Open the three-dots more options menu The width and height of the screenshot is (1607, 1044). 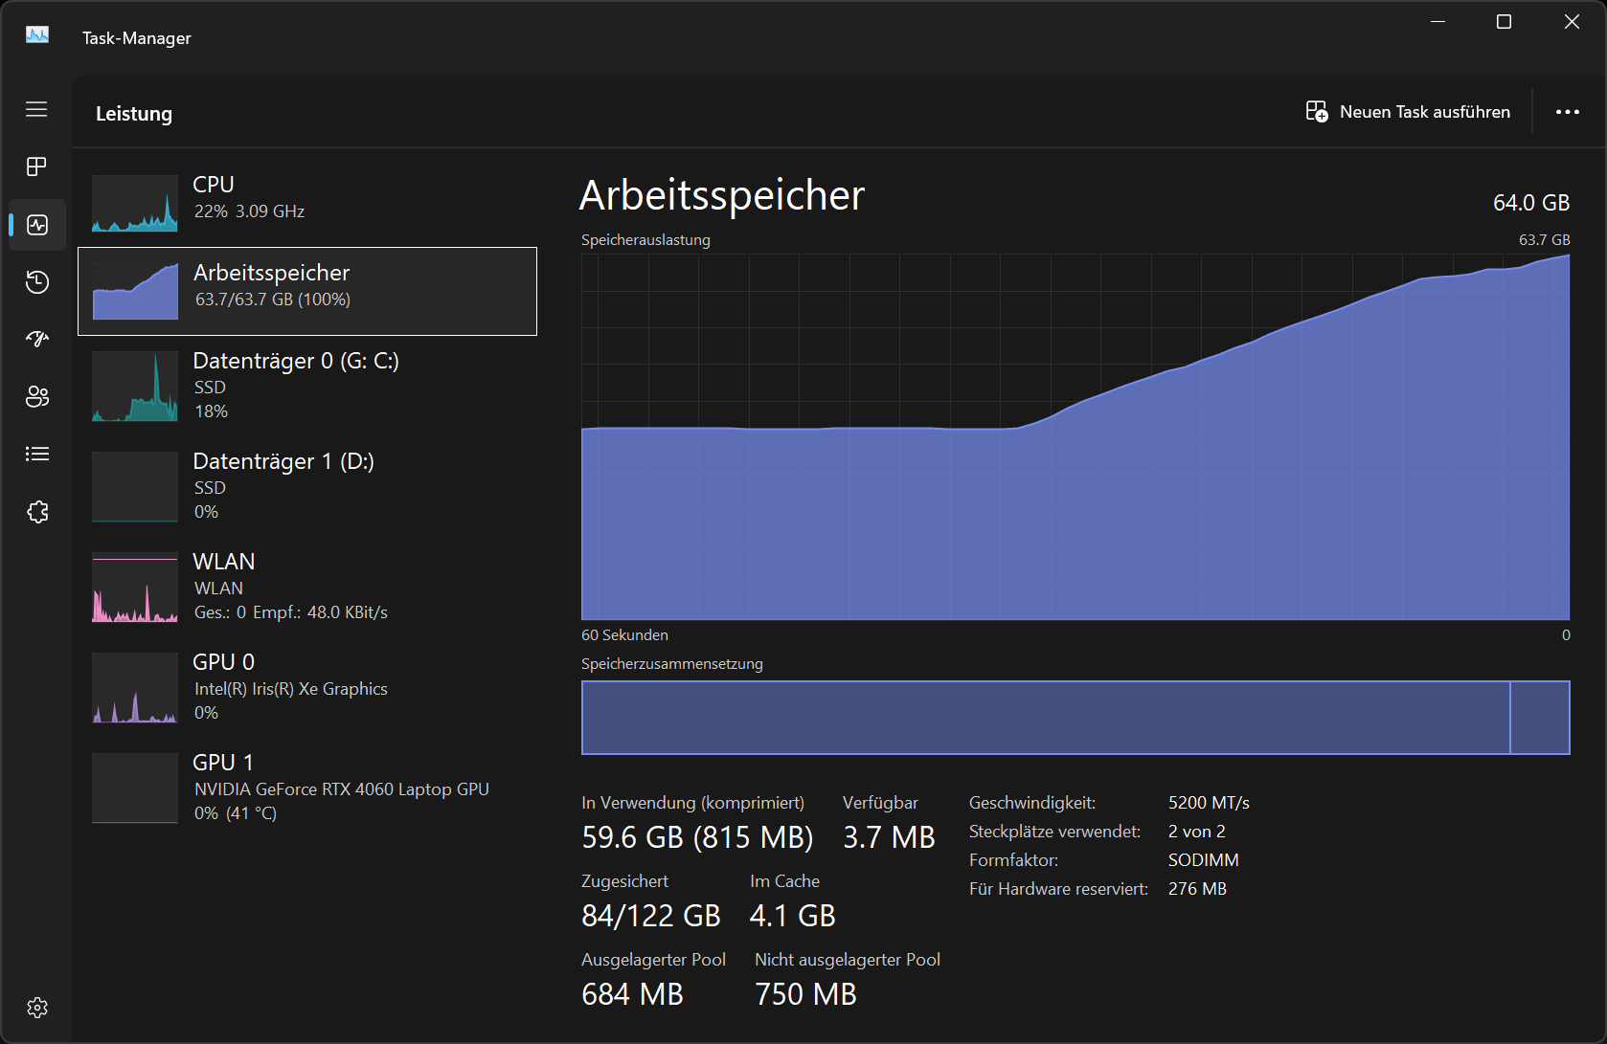(1567, 112)
